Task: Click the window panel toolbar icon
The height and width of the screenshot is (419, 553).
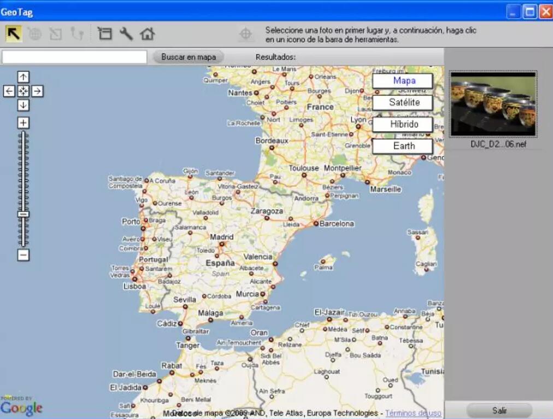Action: pos(104,34)
